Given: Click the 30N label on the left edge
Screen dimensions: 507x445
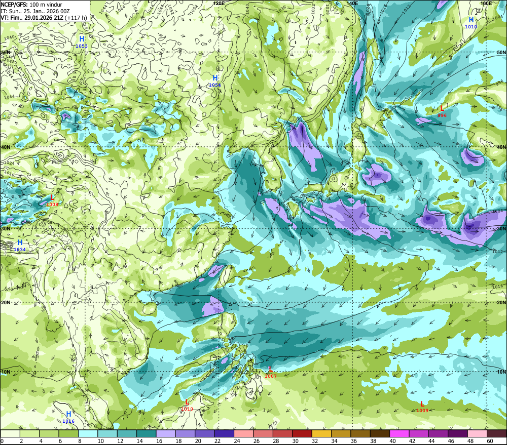Looking at the screenshot, I should tap(6, 229).
